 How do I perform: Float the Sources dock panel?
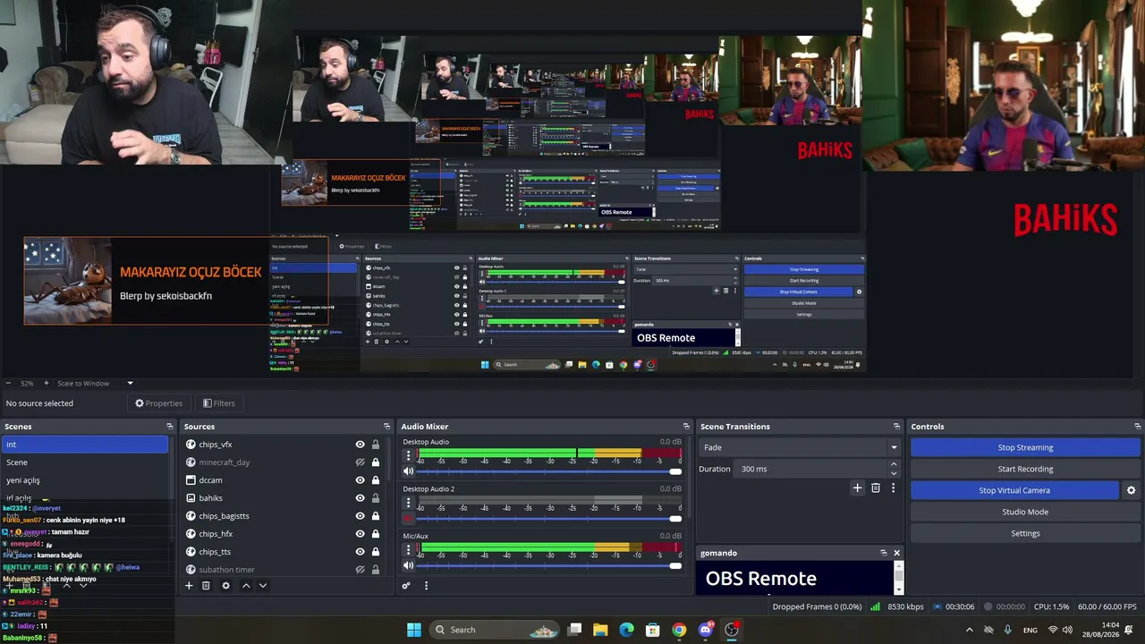coord(386,427)
